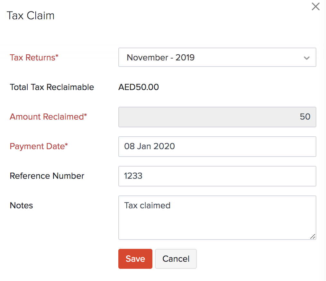Viewport: 326px width, 281px height.
Task: Click the Tax Returns label
Action: (34, 58)
